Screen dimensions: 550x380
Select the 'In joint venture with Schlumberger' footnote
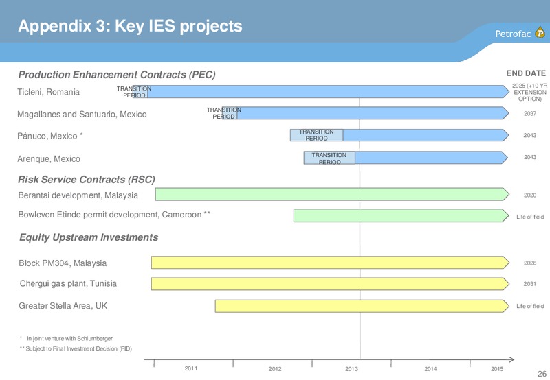(x=70, y=338)
